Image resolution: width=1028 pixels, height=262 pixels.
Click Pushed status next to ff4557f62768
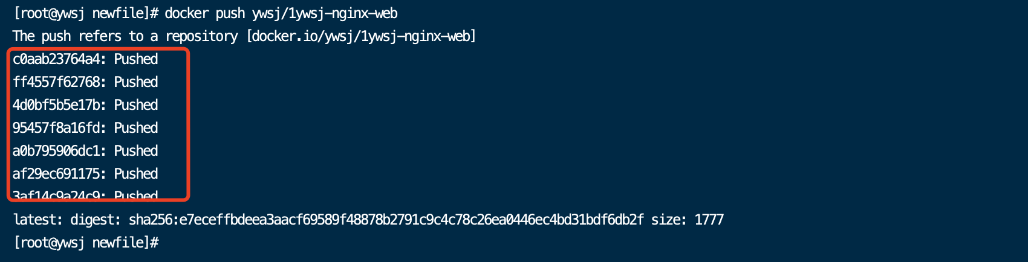(136, 82)
